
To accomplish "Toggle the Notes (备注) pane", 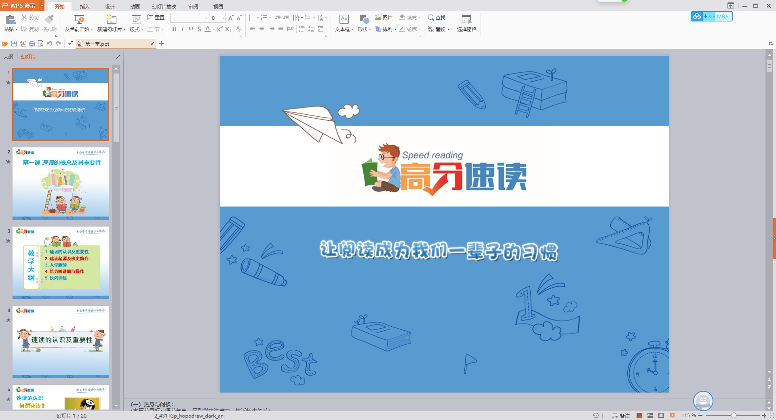I will click(x=621, y=416).
